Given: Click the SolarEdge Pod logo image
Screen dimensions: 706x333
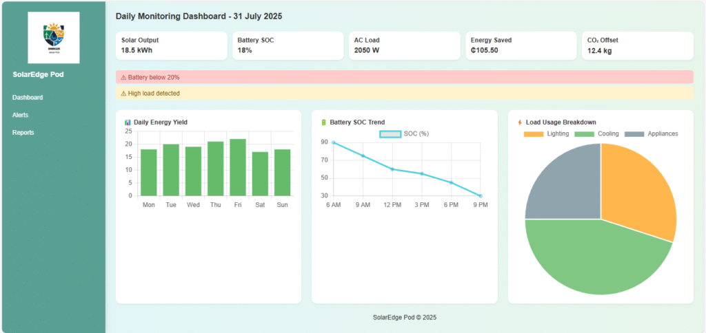Looking at the screenshot, I should 53,38.
